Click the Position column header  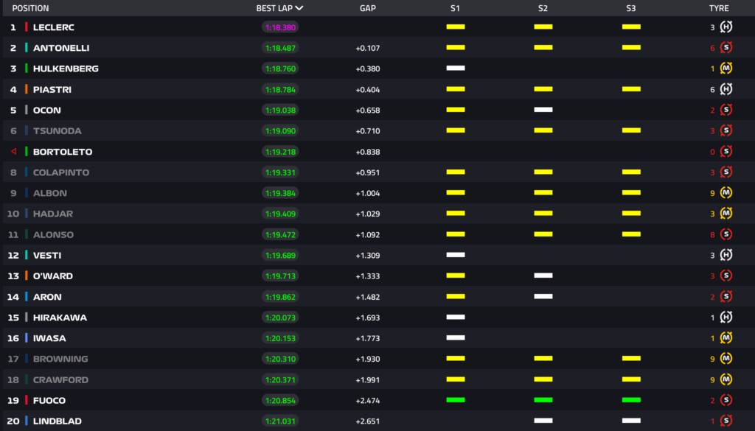pos(30,9)
